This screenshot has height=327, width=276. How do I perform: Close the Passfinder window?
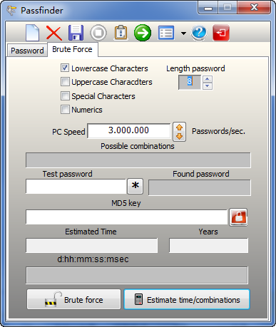click(x=254, y=8)
